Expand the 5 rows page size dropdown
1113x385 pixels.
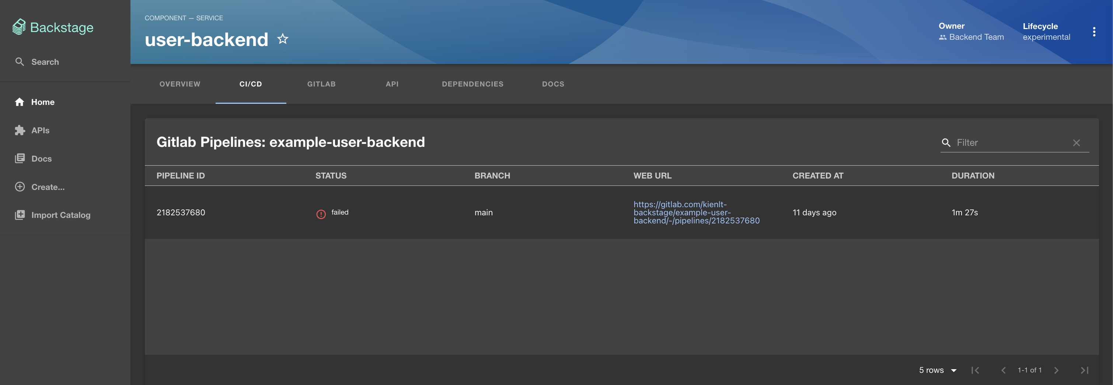click(x=938, y=370)
